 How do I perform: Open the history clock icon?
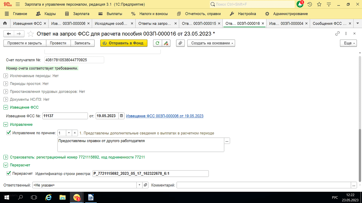pos(310,4)
